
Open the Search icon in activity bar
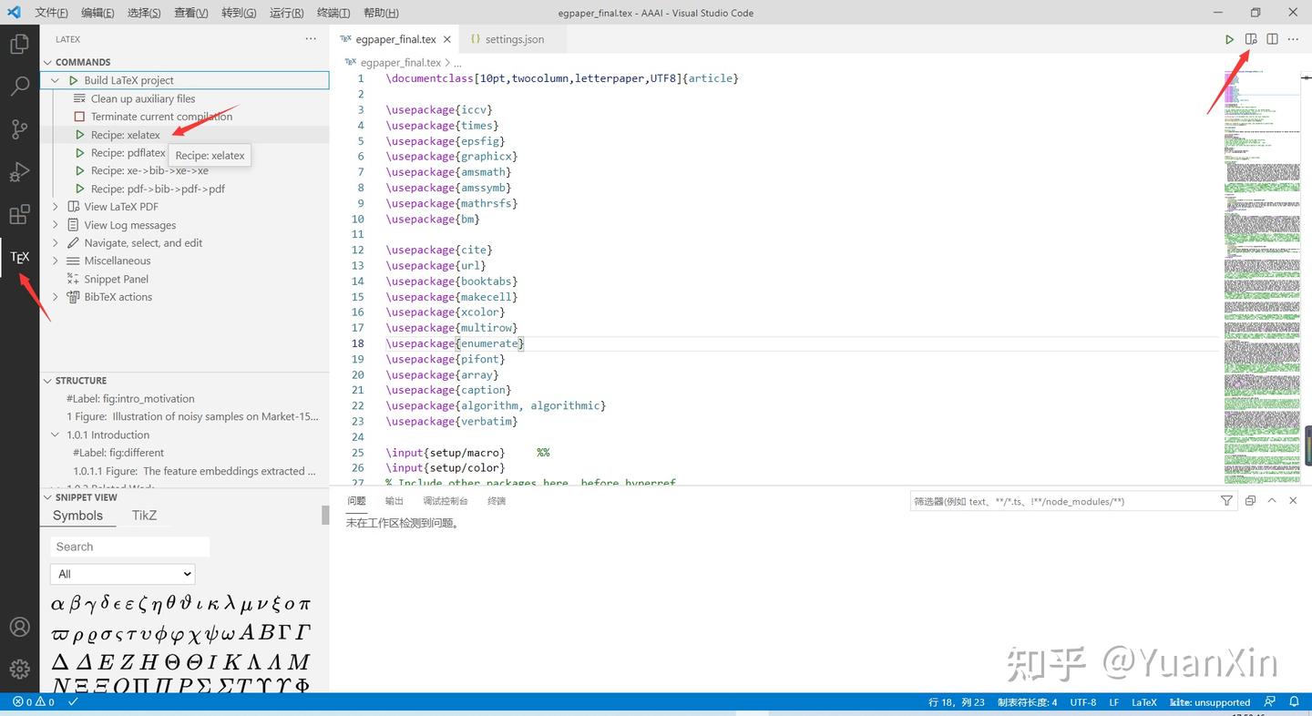click(x=19, y=87)
